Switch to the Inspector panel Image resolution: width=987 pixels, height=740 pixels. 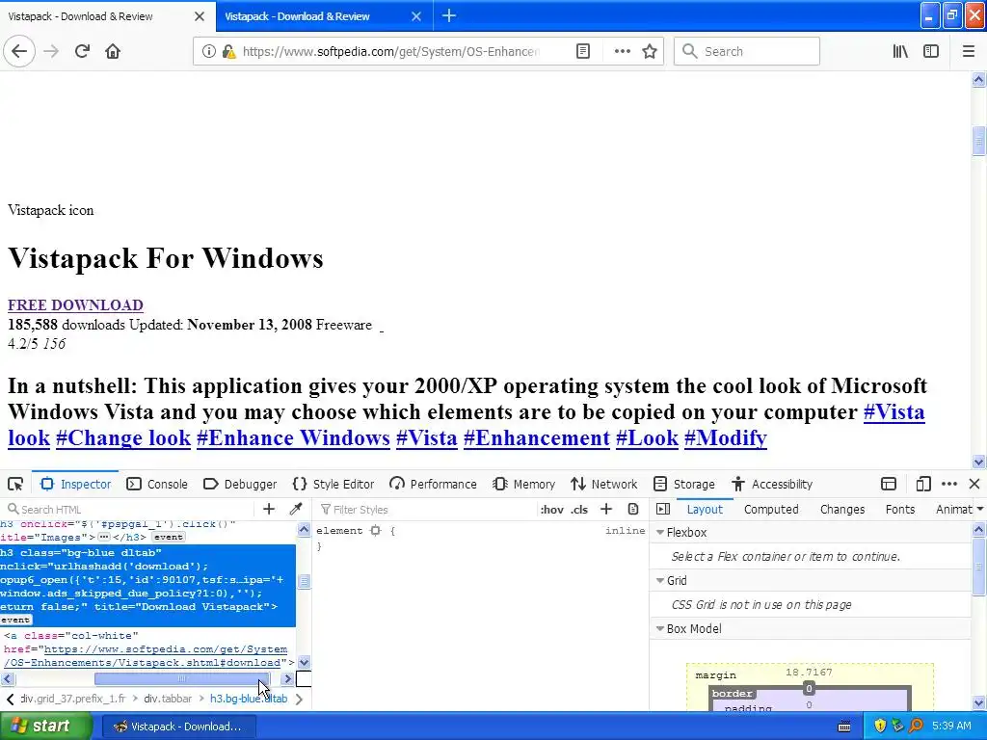coord(75,484)
